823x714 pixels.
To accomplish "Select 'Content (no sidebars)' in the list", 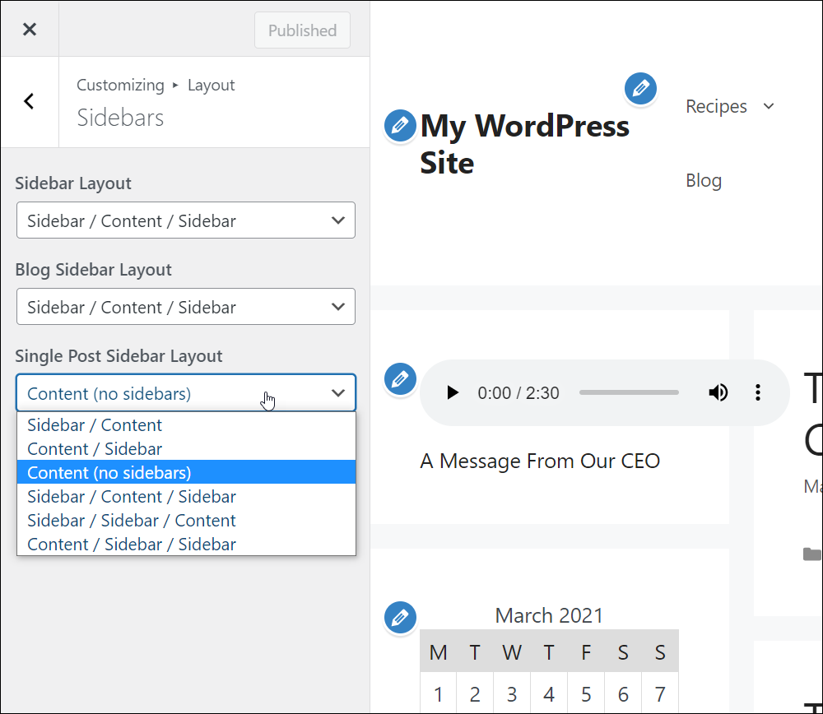I will [x=186, y=473].
